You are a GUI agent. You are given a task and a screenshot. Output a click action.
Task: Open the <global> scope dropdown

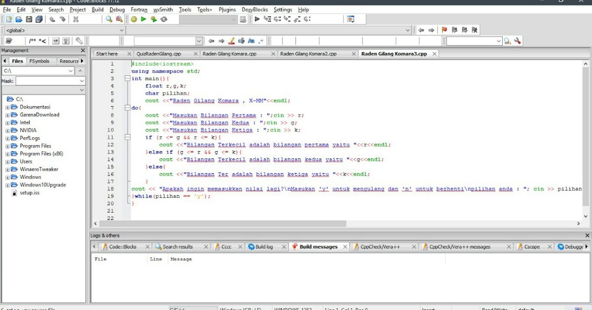click(x=121, y=30)
